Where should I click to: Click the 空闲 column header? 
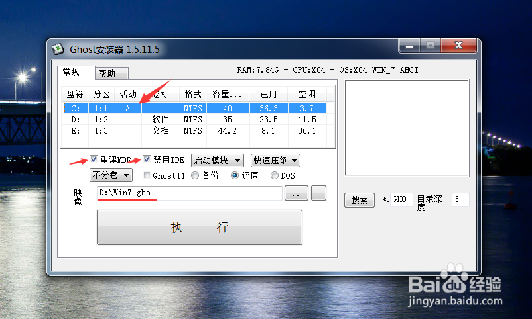point(307,94)
